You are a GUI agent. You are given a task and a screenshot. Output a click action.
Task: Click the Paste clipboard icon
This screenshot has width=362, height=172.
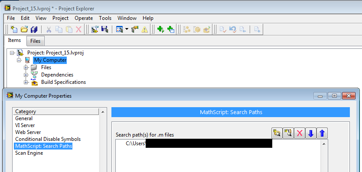click(x=69, y=29)
